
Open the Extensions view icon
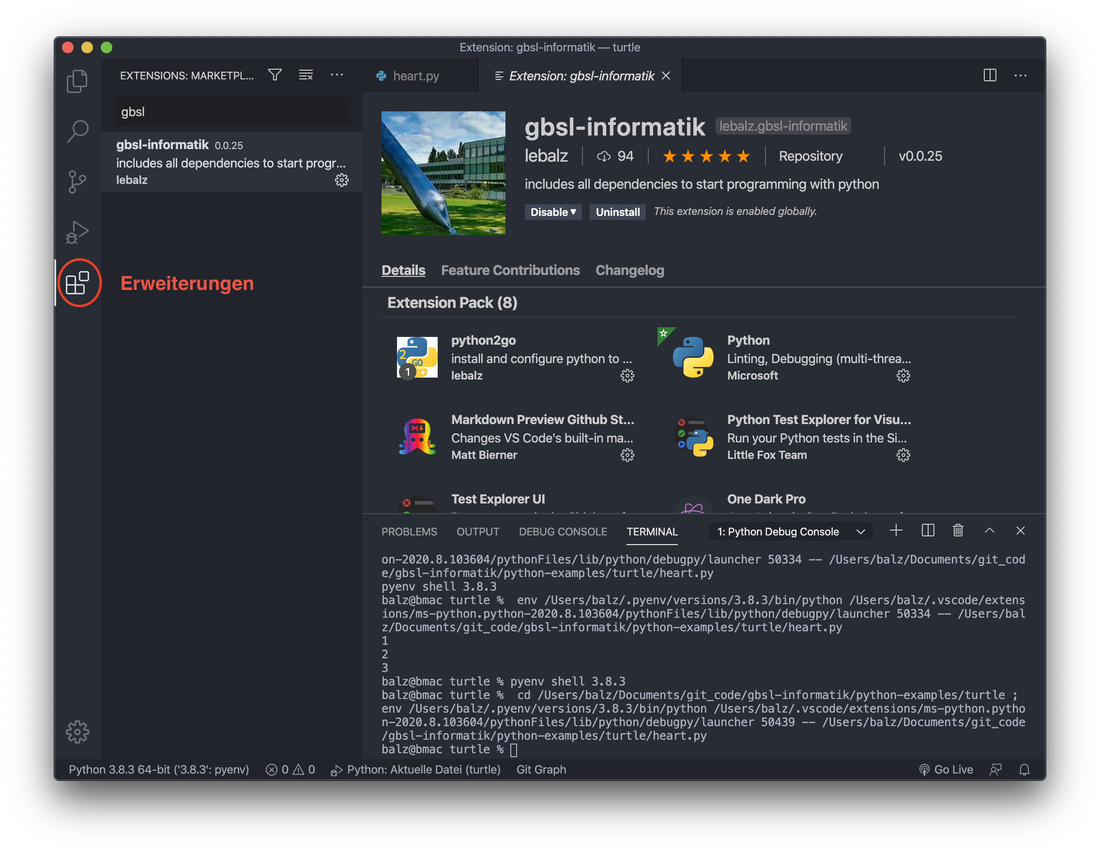tap(77, 283)
